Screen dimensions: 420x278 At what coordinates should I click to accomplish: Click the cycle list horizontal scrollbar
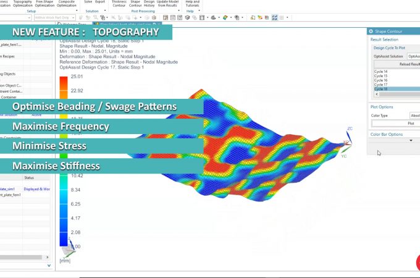click(400, 95)
